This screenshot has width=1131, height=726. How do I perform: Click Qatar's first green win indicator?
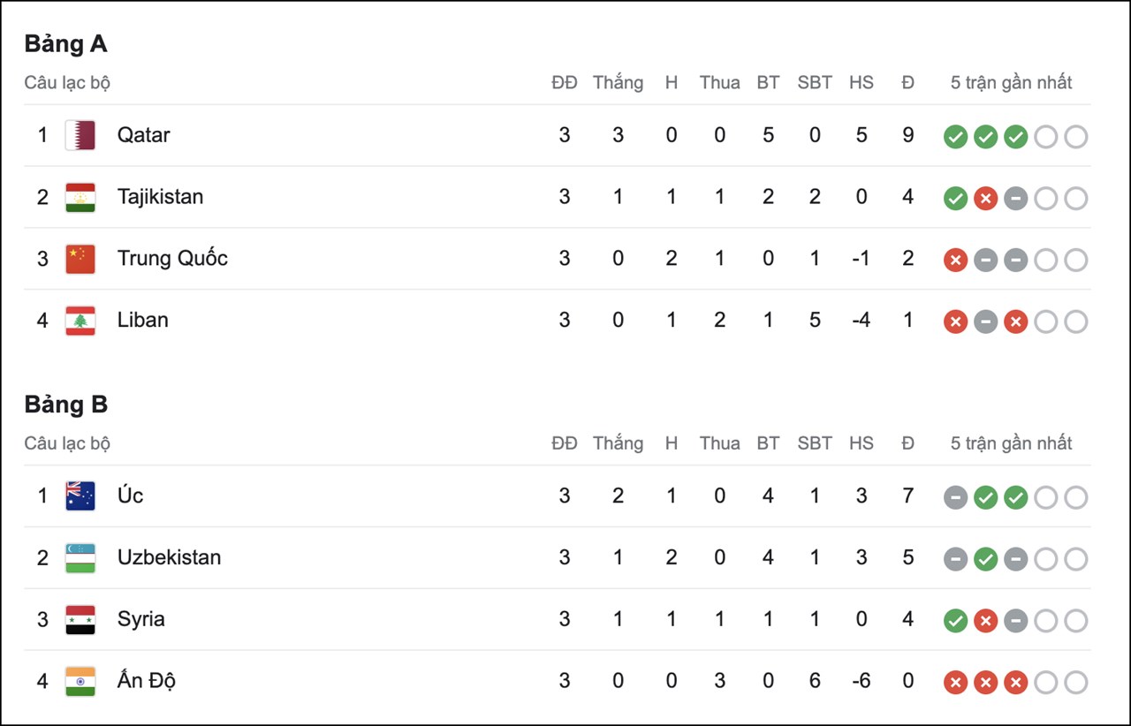pos(955,137)
